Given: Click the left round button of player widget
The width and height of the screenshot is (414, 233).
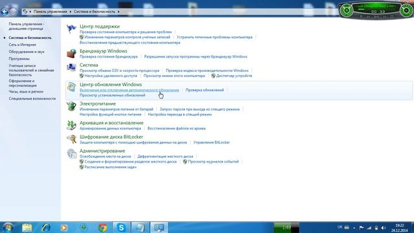Looking at the screenshot, I should coord(347,10).
